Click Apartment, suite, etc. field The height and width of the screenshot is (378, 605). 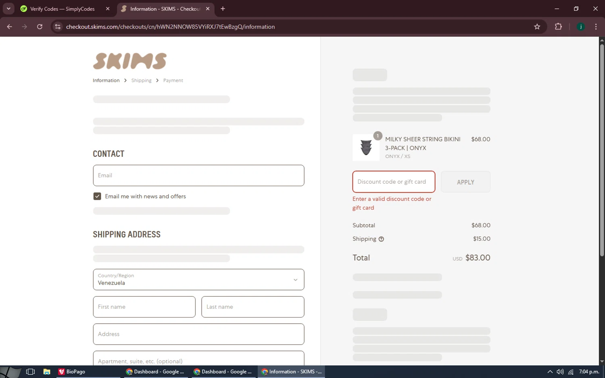[x=198, y=358]
